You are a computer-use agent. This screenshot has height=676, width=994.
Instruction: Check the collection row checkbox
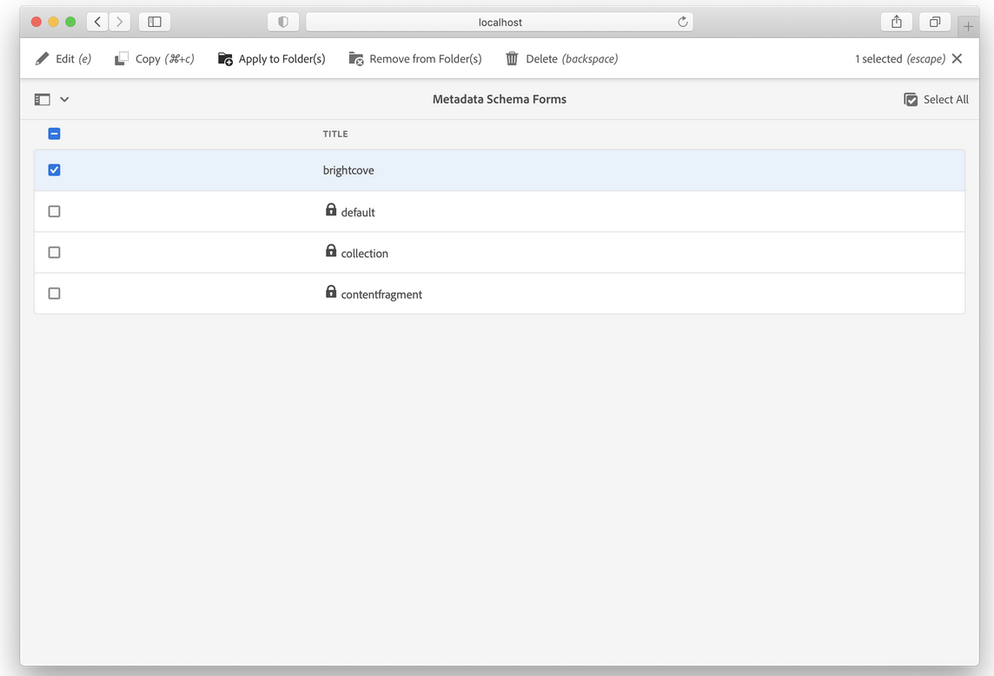click(54, 252)
